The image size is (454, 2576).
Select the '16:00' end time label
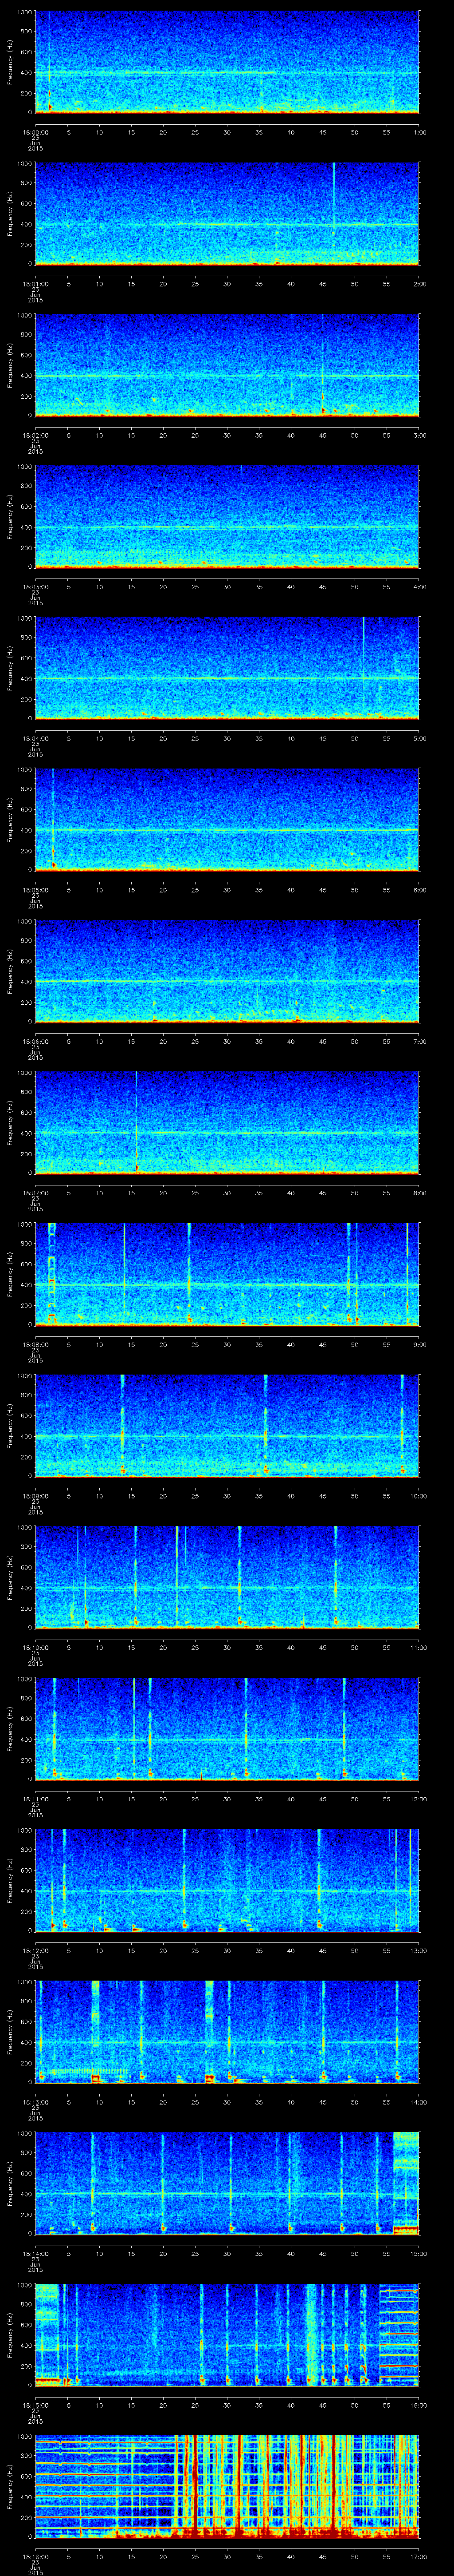pyautogui.click(x=418, y=2405)
